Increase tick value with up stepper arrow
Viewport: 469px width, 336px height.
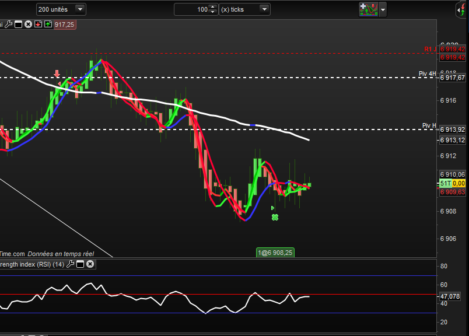213,7
